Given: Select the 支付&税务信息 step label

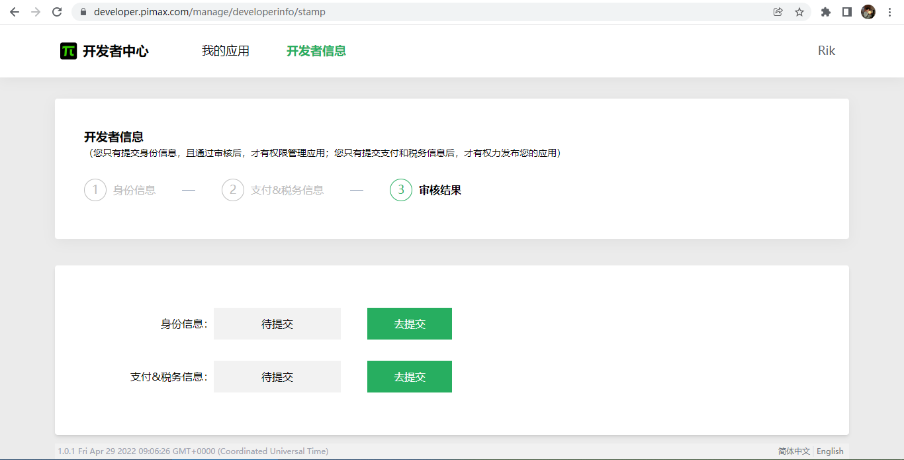Looking at the screenshot, I should (x=287, y=190).
